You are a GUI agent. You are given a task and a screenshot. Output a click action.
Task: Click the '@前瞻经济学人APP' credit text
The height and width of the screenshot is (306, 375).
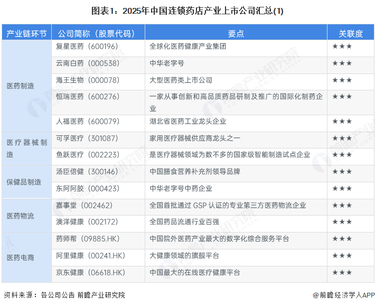pos(344,295)
